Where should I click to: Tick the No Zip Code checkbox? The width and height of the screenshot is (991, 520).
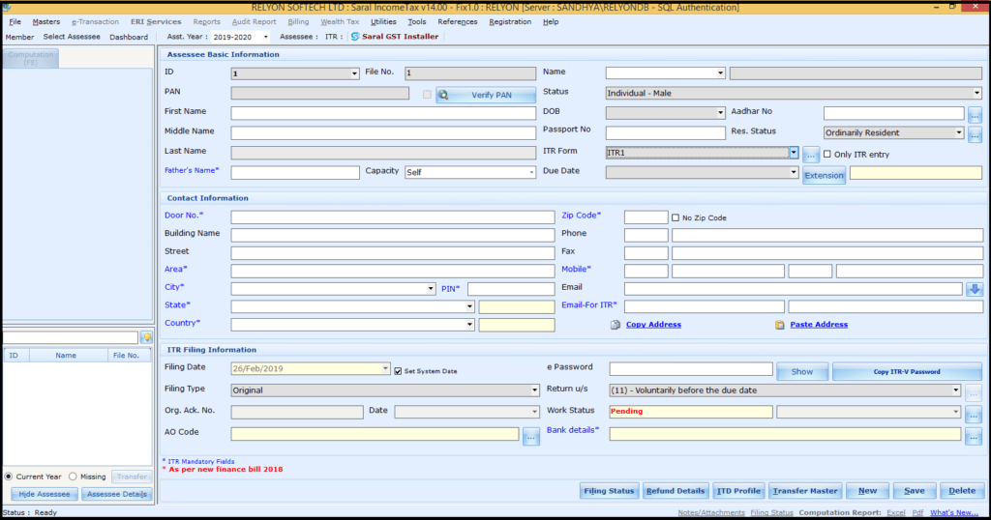point(676,217)
